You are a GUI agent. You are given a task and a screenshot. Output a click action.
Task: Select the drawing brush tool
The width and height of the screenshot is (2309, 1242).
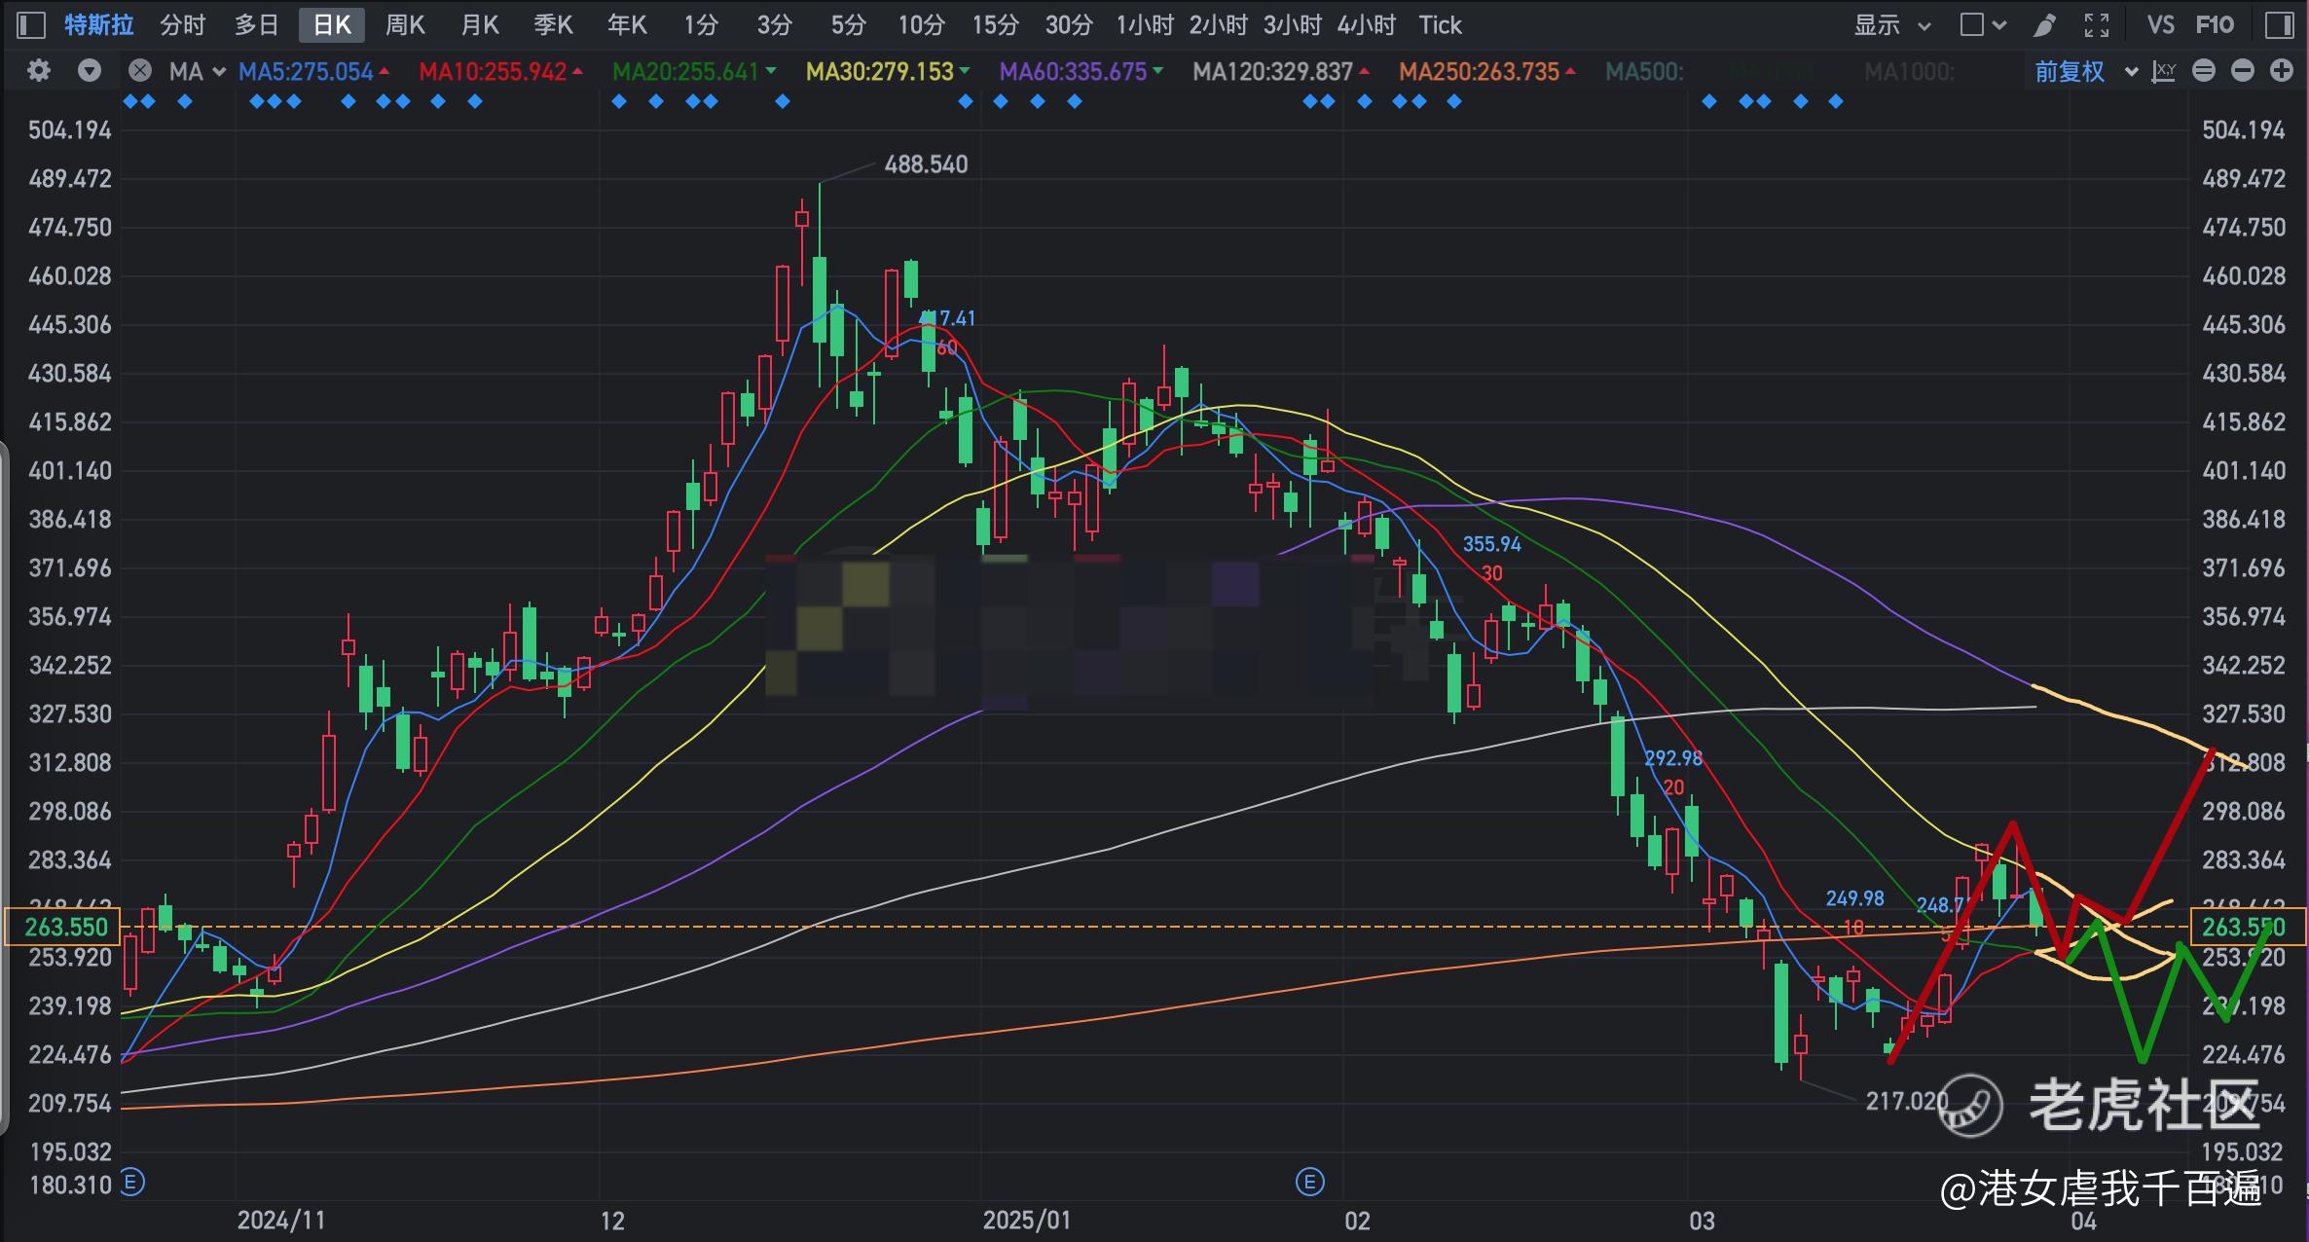pyautogui.click(x=2044, y=24)
